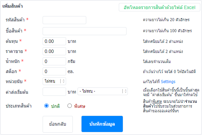This screenshot has height=135, width=202.
Task: Click the น้ำหนัก weight input field
Action: point(54,61)
